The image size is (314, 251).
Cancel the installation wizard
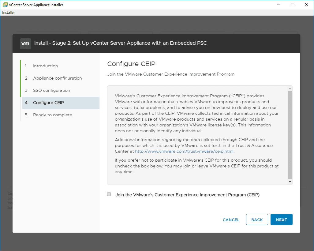coord(231,219)
